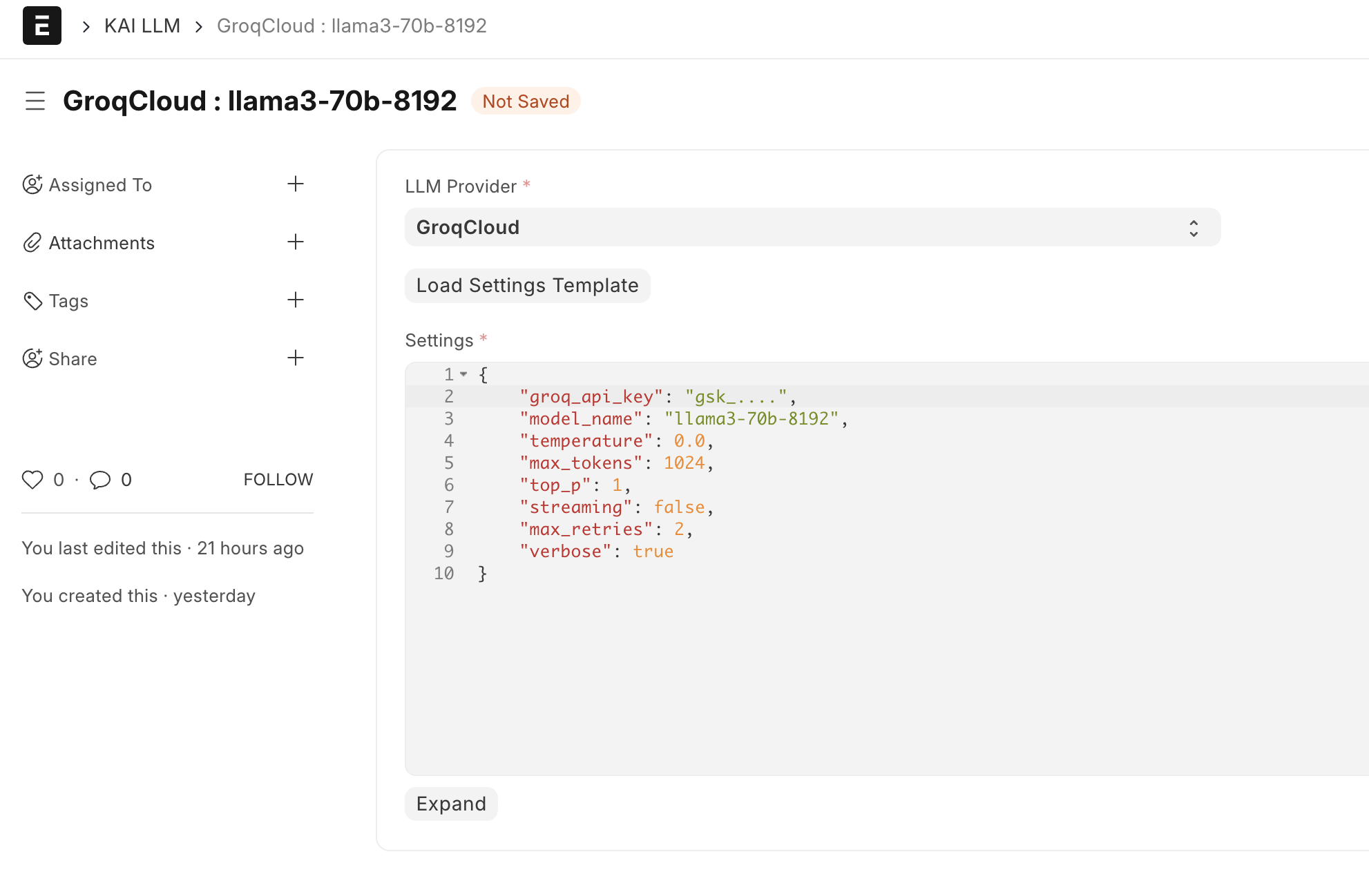Image resolution: width=1369 pixels, height=874 pixels.
Task: Click first breadcrumb chevron after logo
Action: (86, 26)
